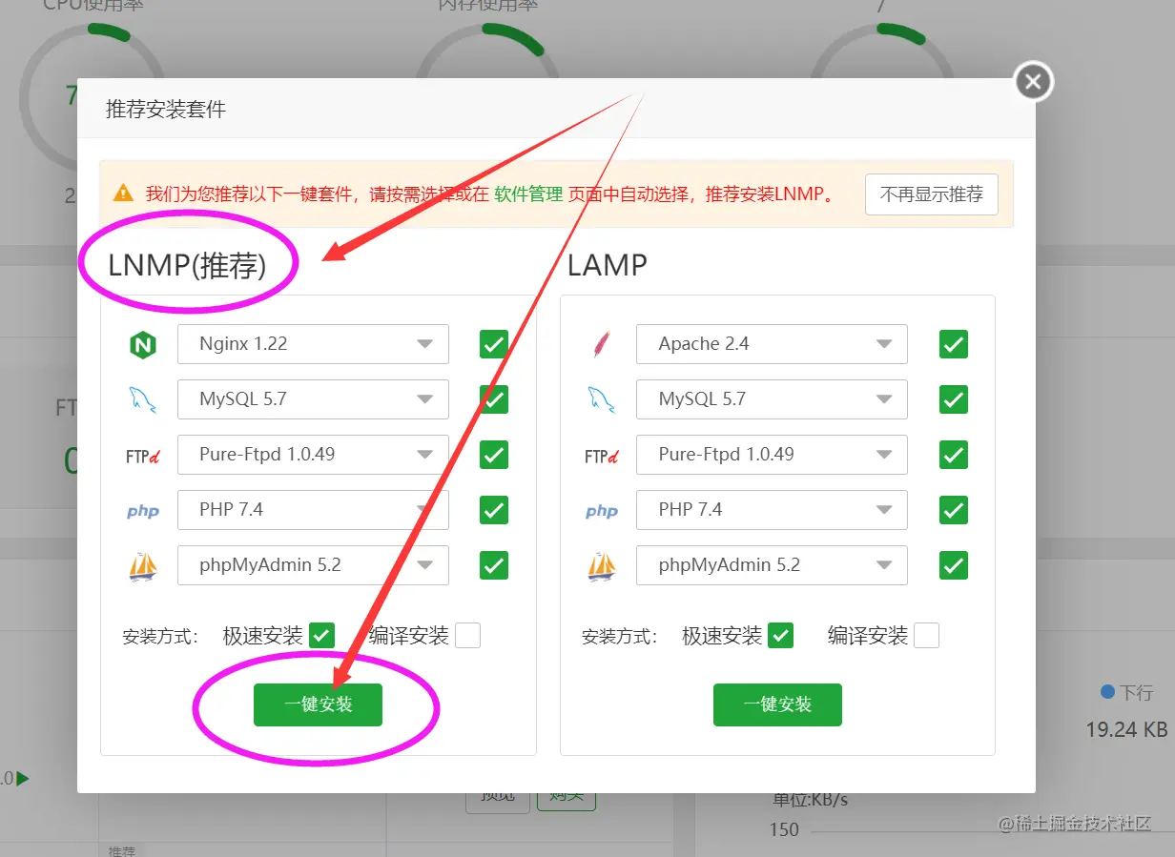This screenshot has height=857, width=1175.
Task: Click the php icon in LAMP column
Action: 602,511
